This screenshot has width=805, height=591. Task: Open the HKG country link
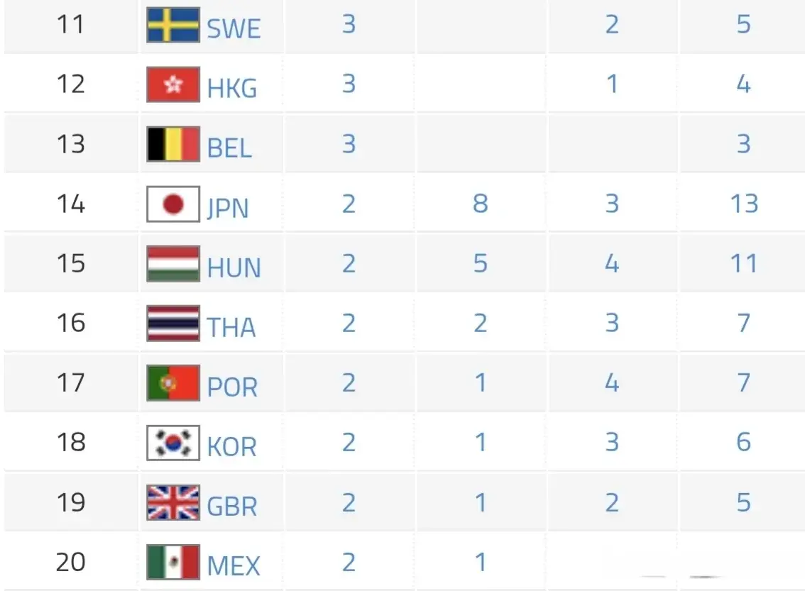point(232,89)
